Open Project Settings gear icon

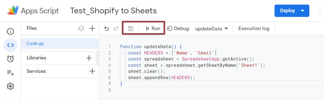[x=10, y=86]
